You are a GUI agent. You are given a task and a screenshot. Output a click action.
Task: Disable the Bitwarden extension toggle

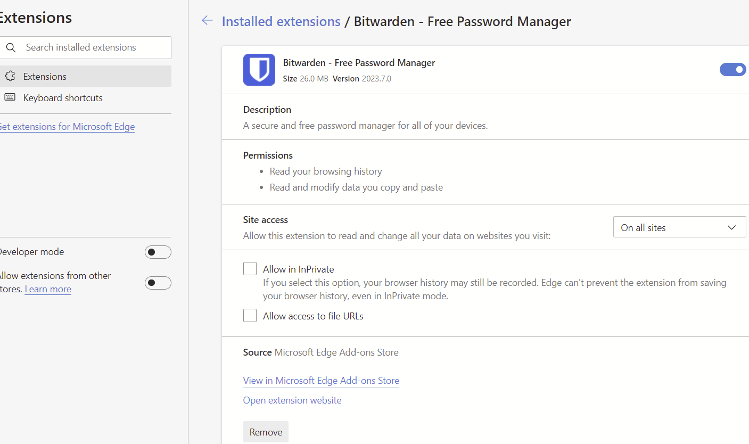733,70
